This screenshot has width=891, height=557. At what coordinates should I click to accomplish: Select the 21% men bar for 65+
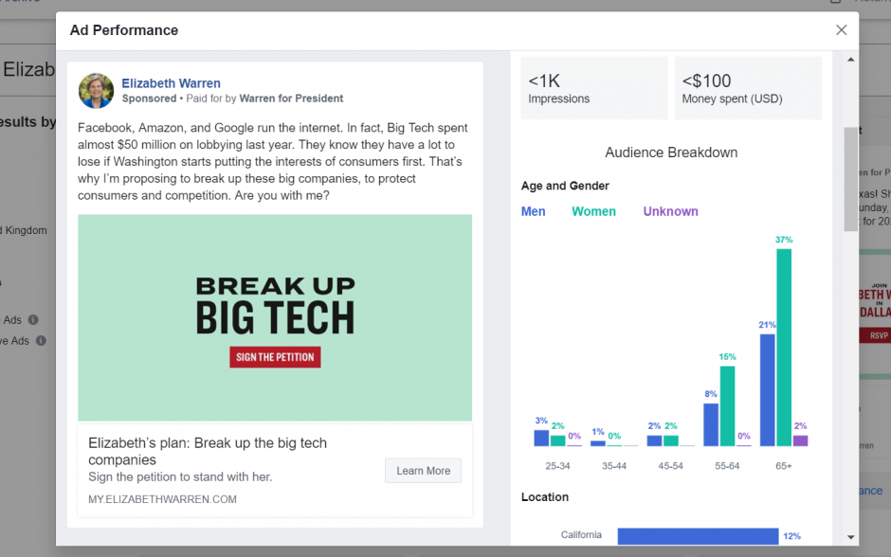coord(767,390)
